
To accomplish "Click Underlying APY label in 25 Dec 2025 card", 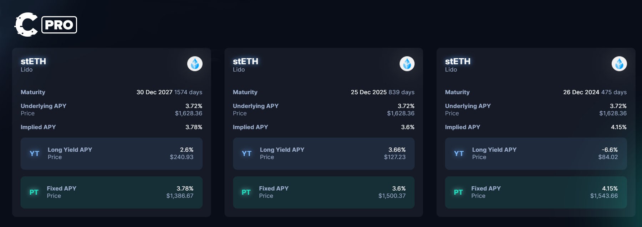I will coord(256,106).
